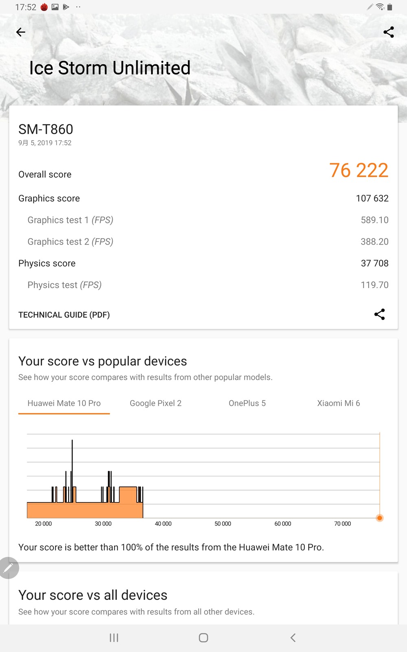Tap the Play Store notification icon

pyautogui.click(x=66, y=7)
